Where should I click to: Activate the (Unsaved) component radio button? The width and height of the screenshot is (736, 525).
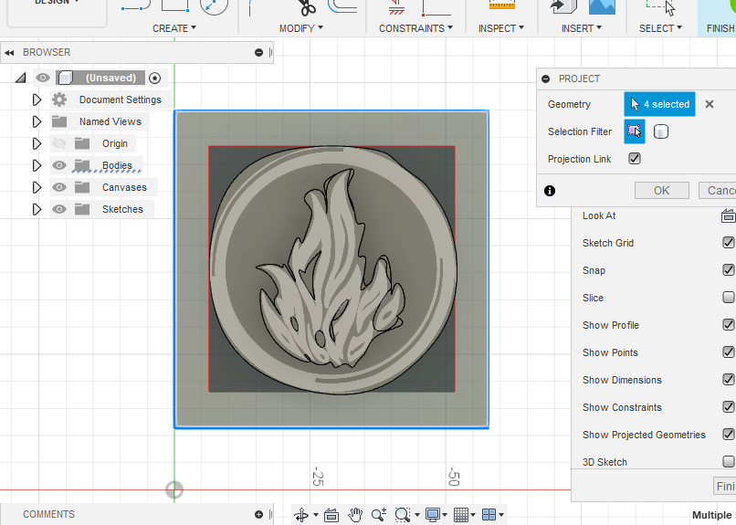[x=154, y=78]
